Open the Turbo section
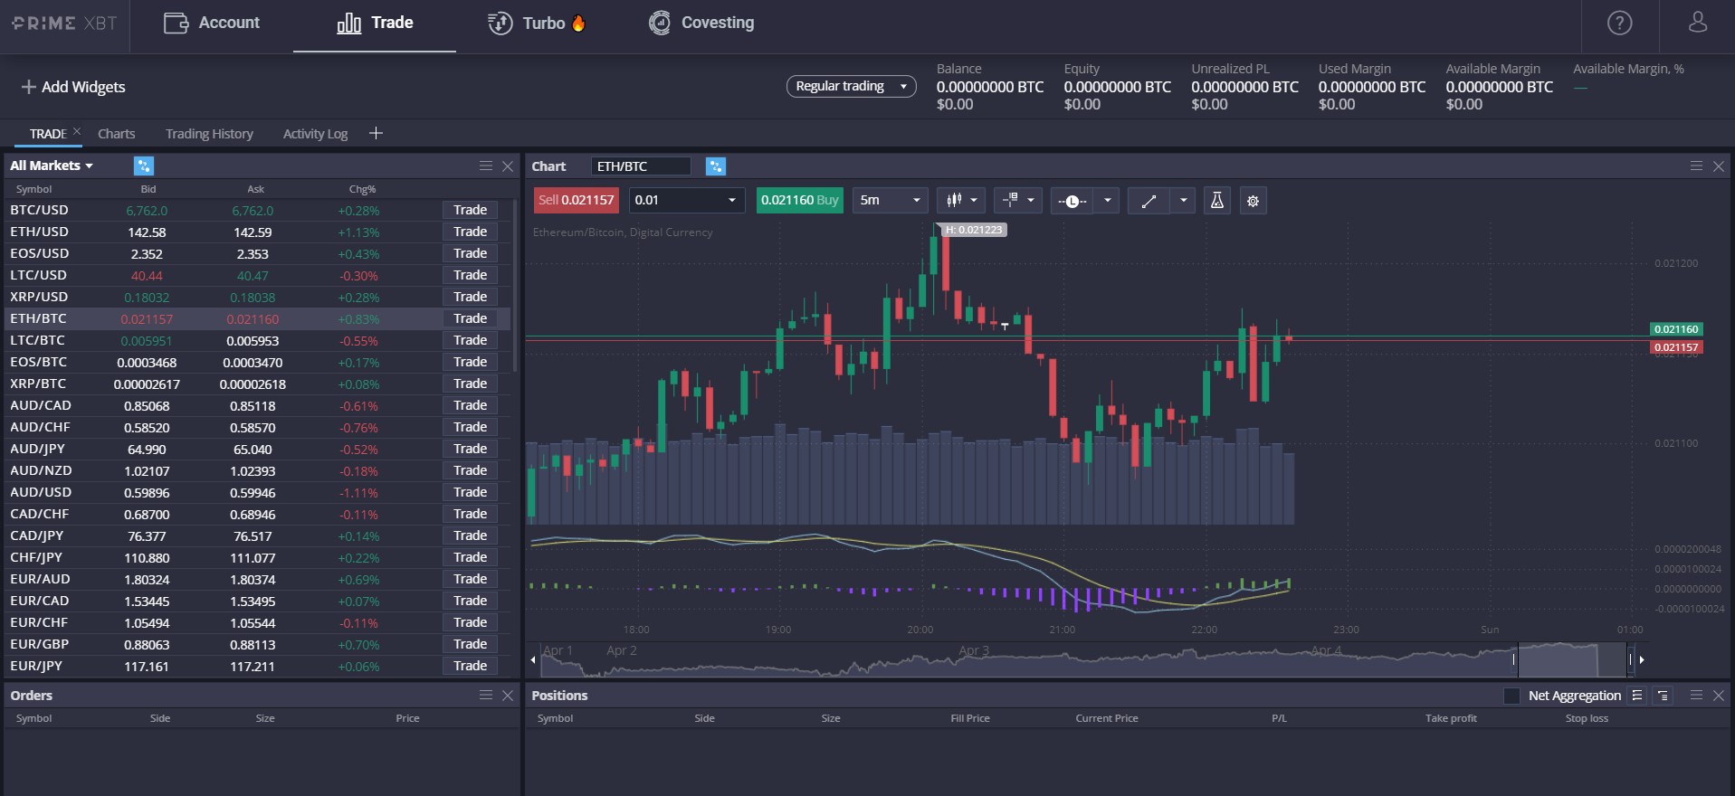 click(537, 23)
